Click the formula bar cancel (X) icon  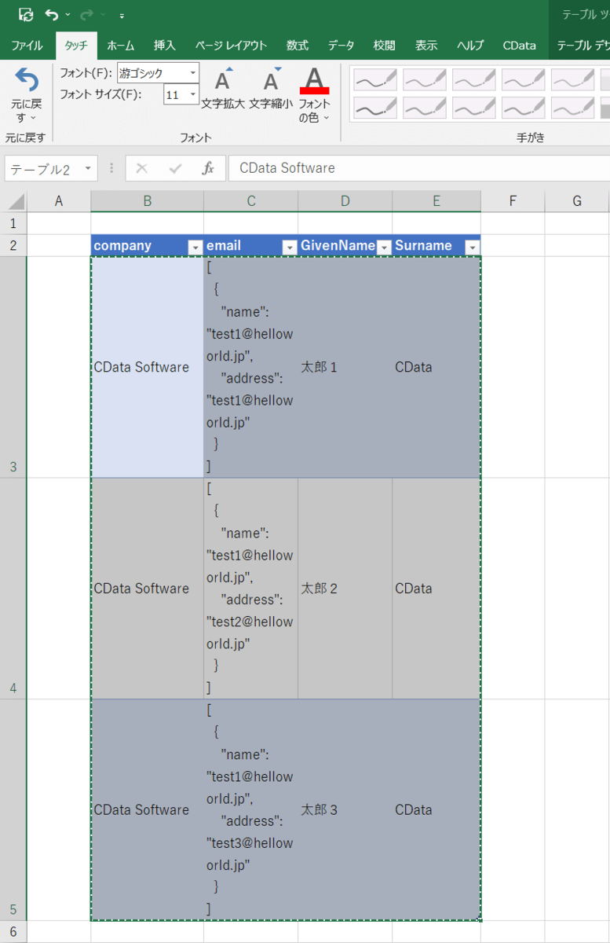pos(141,168)
